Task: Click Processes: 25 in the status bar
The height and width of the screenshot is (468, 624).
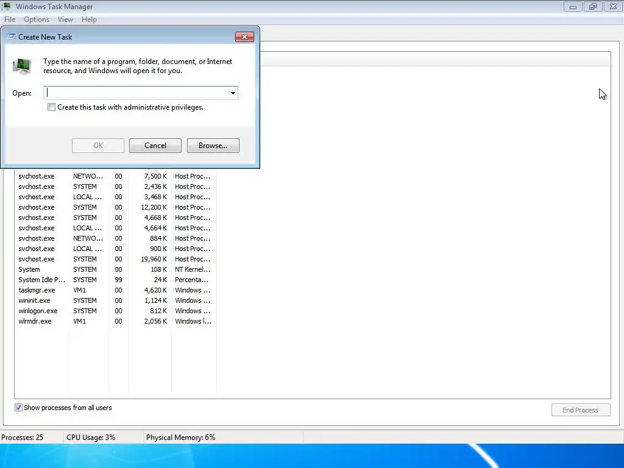Action: click(23, 438)
